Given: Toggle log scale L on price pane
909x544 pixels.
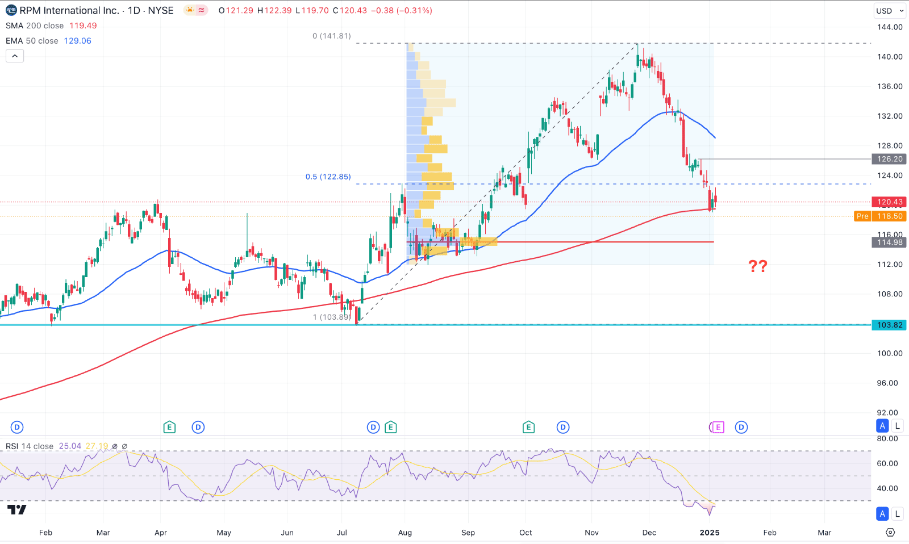Looking at the screenshot, I should point(897,426).
